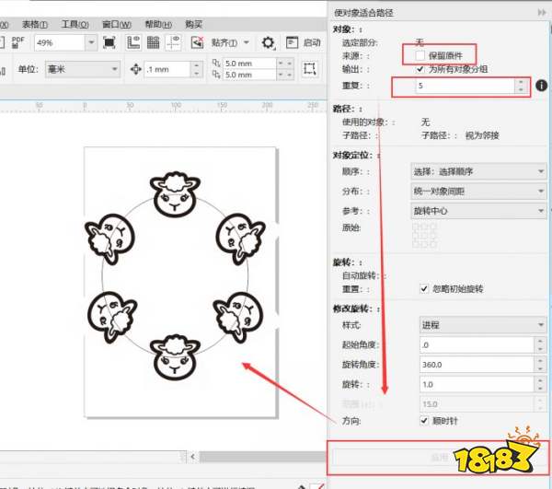The image size is (552, 489).
Task: Toggle the show rulers icon
Action: [x=133, y=42]
